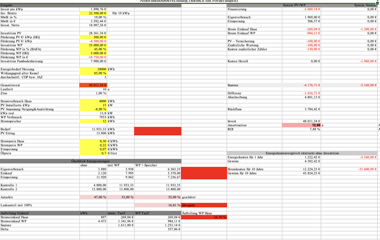The image size is (380, 240).
Task: Click the Stromeinkauf WP kWh value 4.473
Action: point(102,221)
